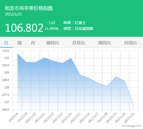Click the 日定基指数 type label
Image resolution: width=143 pixels, height=129 pixels.
(x=84, y=29)
